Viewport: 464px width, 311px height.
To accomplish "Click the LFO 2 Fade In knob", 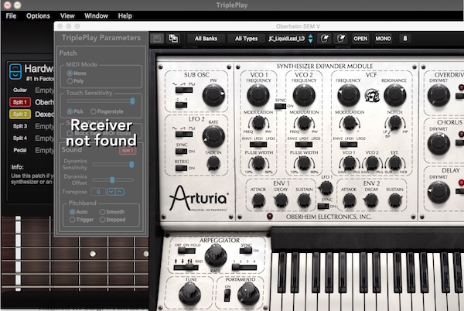I will coord(213,163).
